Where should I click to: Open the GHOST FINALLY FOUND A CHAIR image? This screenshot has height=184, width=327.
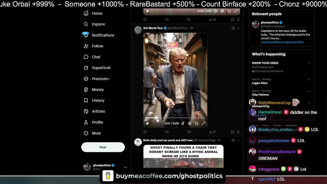[x=183, y=156]
